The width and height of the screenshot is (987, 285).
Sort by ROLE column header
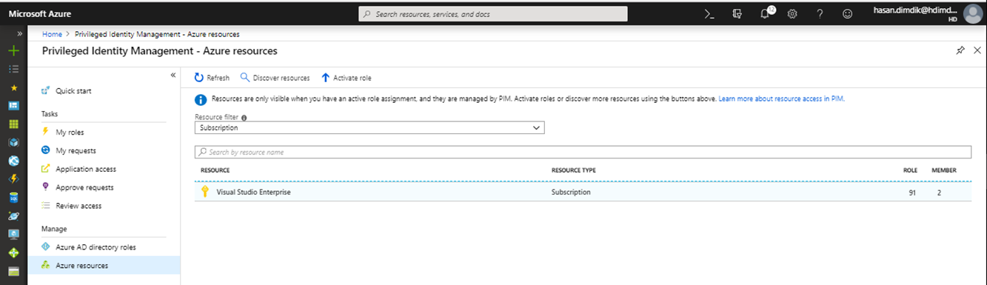(910, 170)
